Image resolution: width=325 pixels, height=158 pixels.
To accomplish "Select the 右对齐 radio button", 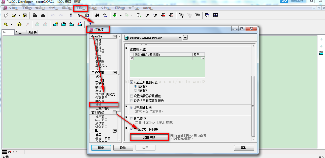I will (136, 90).
